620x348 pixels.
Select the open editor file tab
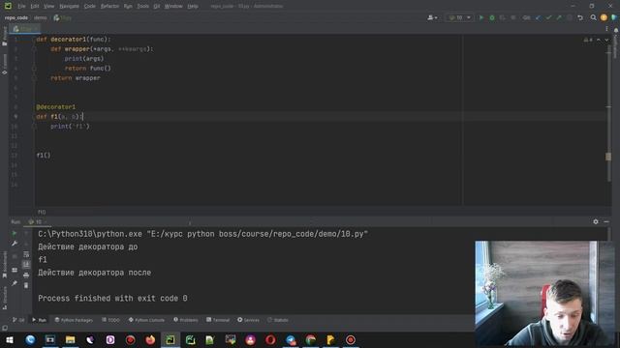[25, 29]
